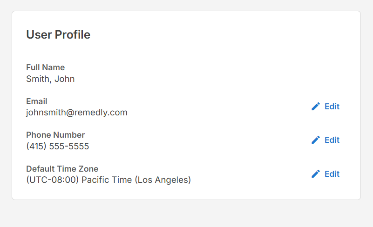This screenshot has height=227, width=373.
Task: Click the User Profile heading
Action: pos(58,35)
